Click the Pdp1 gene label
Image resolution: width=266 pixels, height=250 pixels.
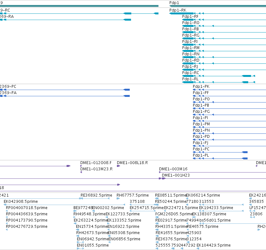pos(174,3)
